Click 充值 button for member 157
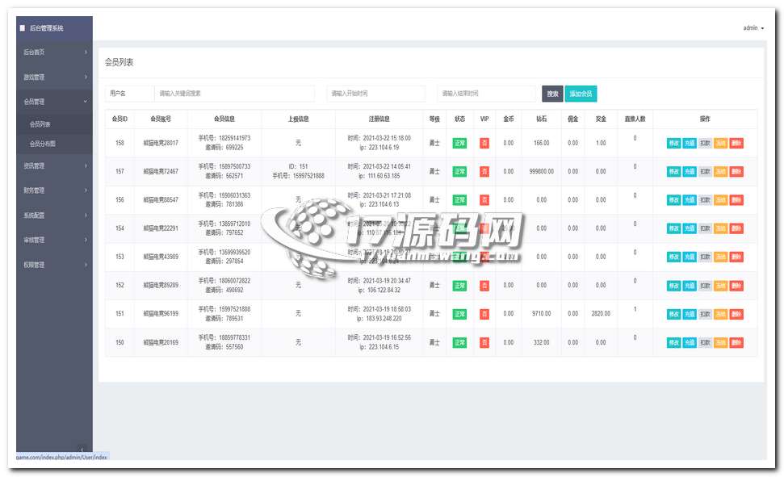This screenshot has height=477, width=784. (x=689, y=172)
